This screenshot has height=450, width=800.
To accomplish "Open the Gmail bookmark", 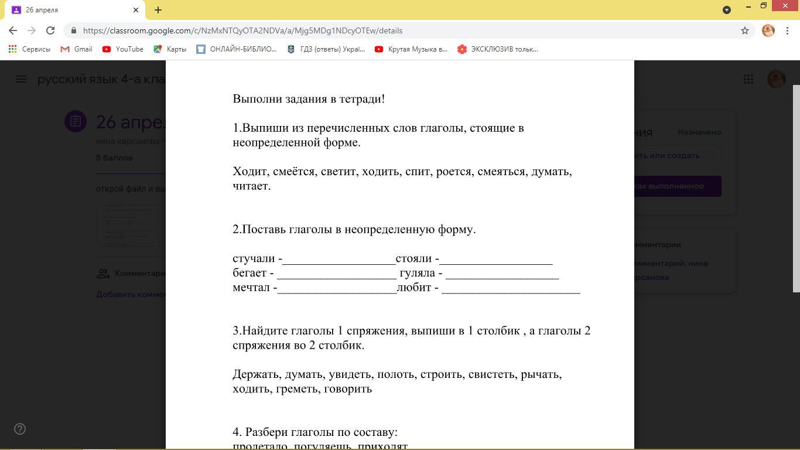I will (76, 49).
